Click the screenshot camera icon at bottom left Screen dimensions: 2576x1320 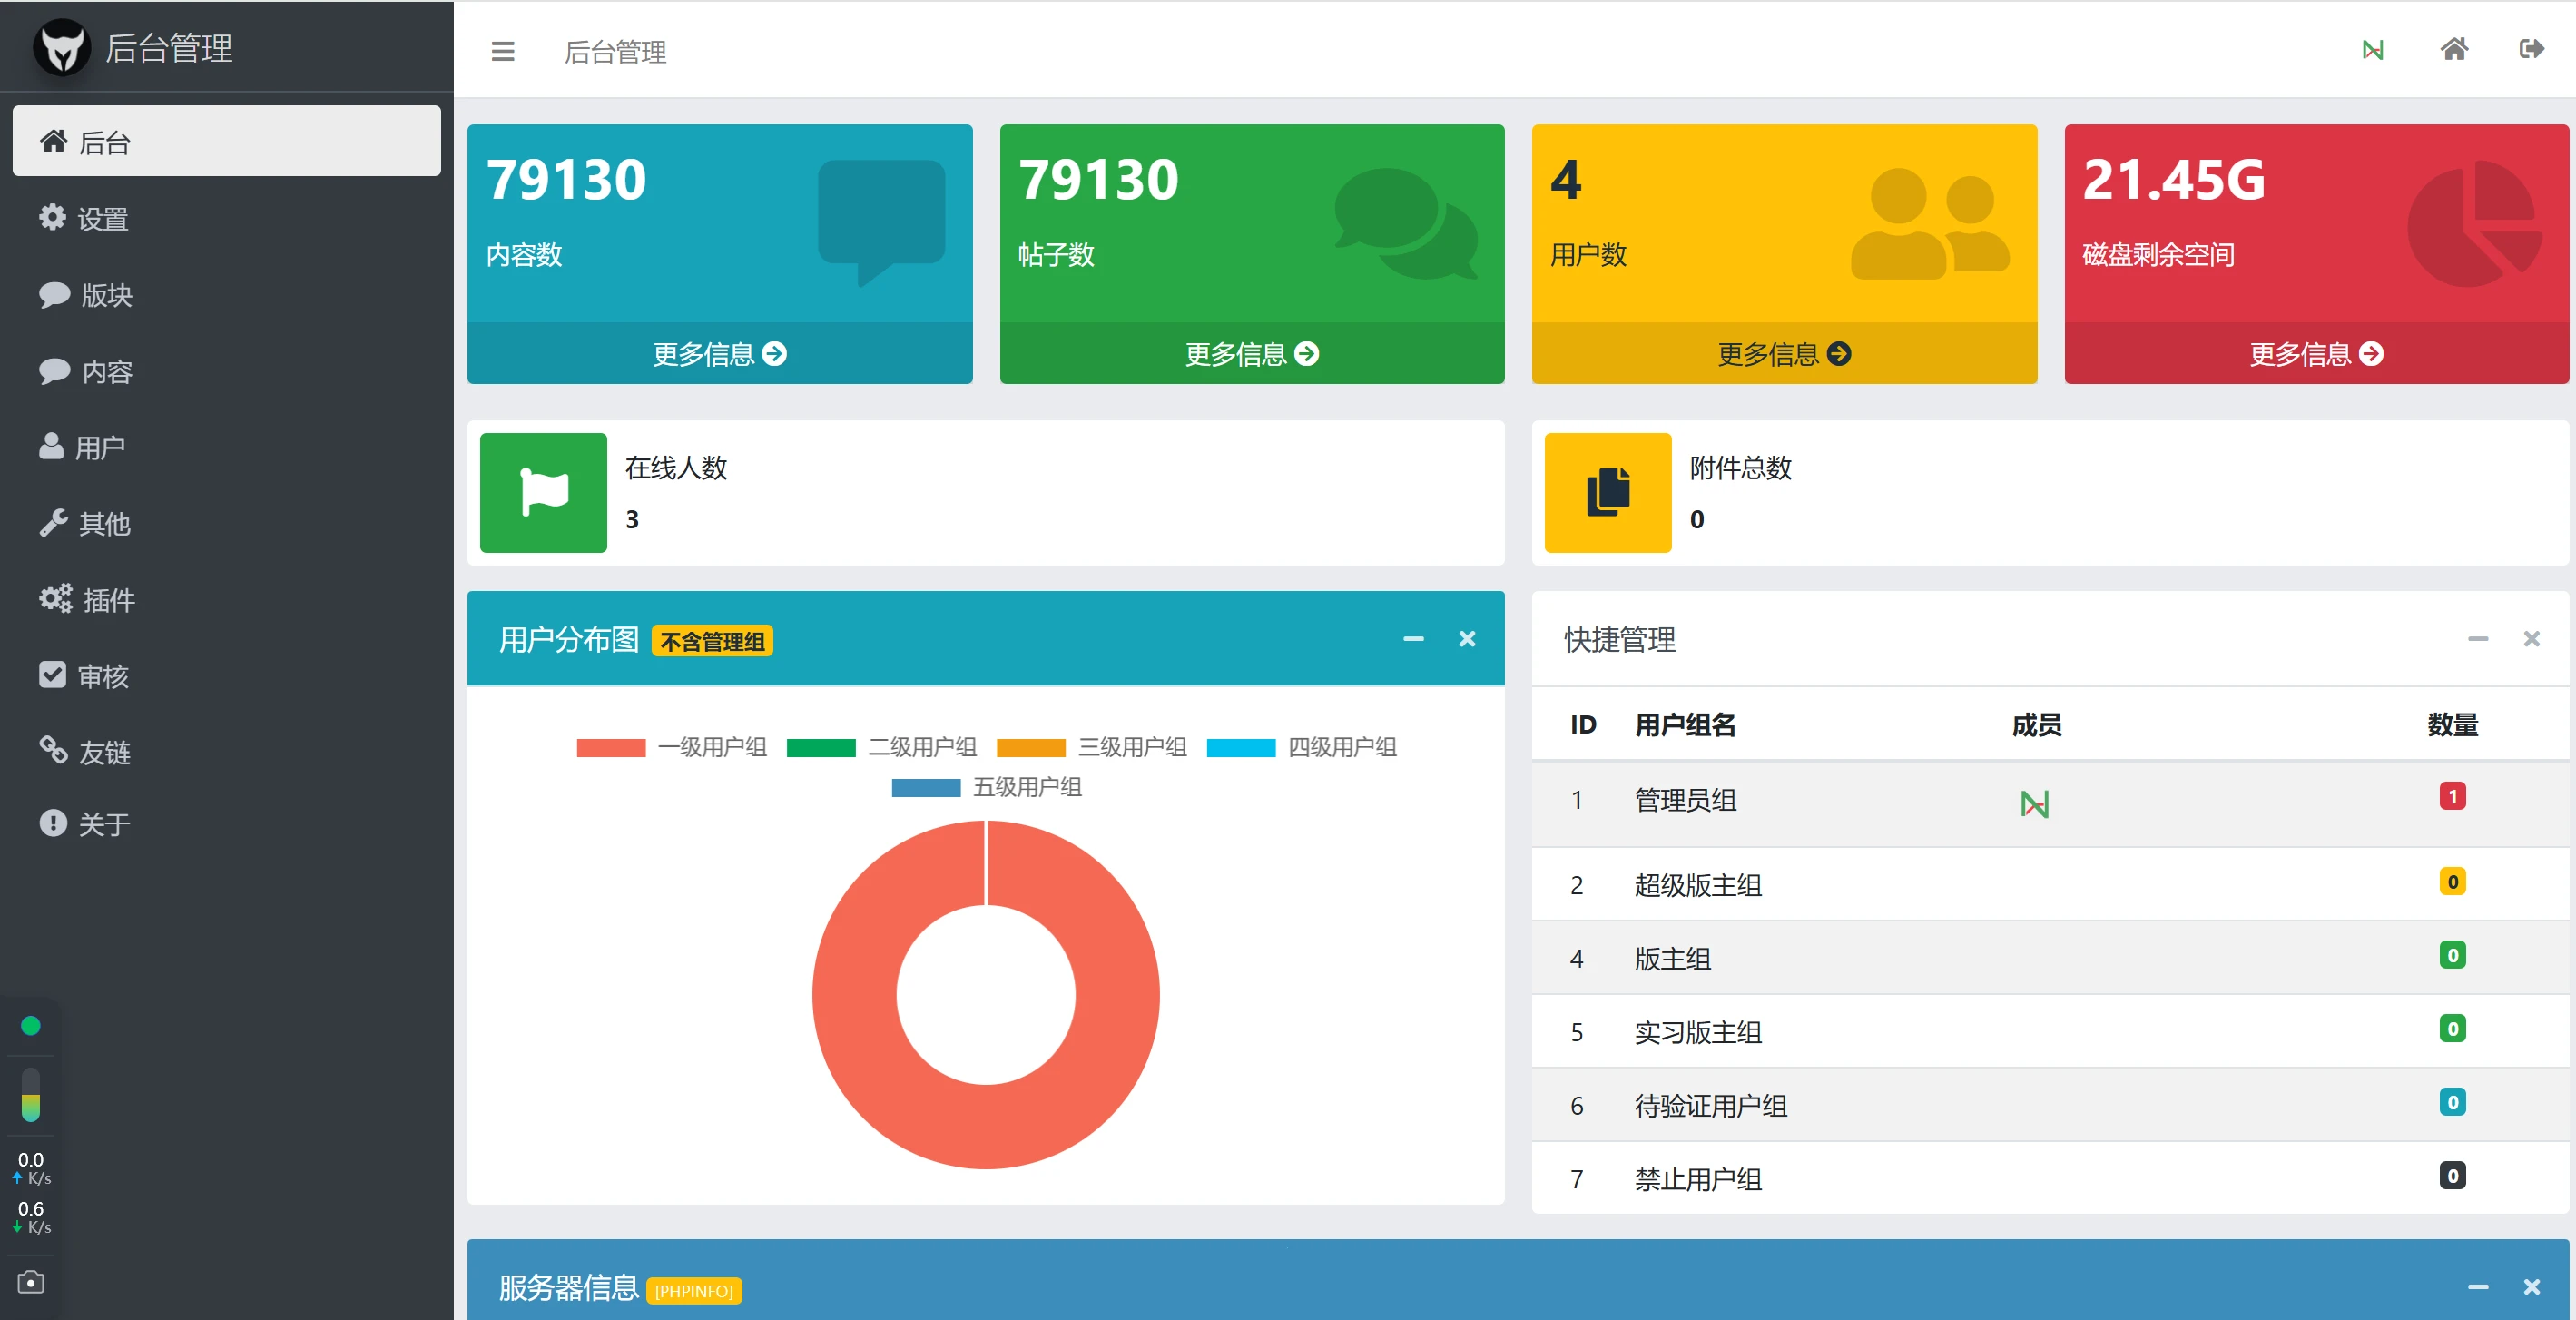tap(31, 1282)
